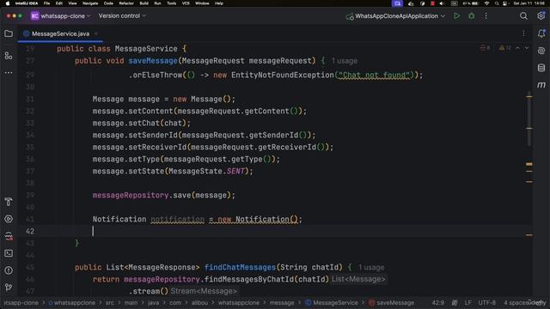Open UTF-8 encoding selector
Screen dimensions: 550x309
pyautogui.click(x=487, y=303)
